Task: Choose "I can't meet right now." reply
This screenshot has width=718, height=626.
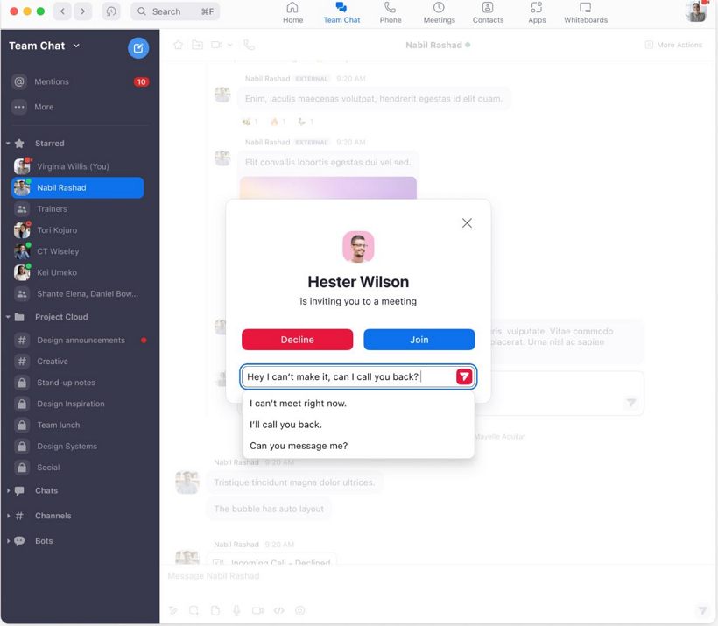Action: click(x=358, y=404)
